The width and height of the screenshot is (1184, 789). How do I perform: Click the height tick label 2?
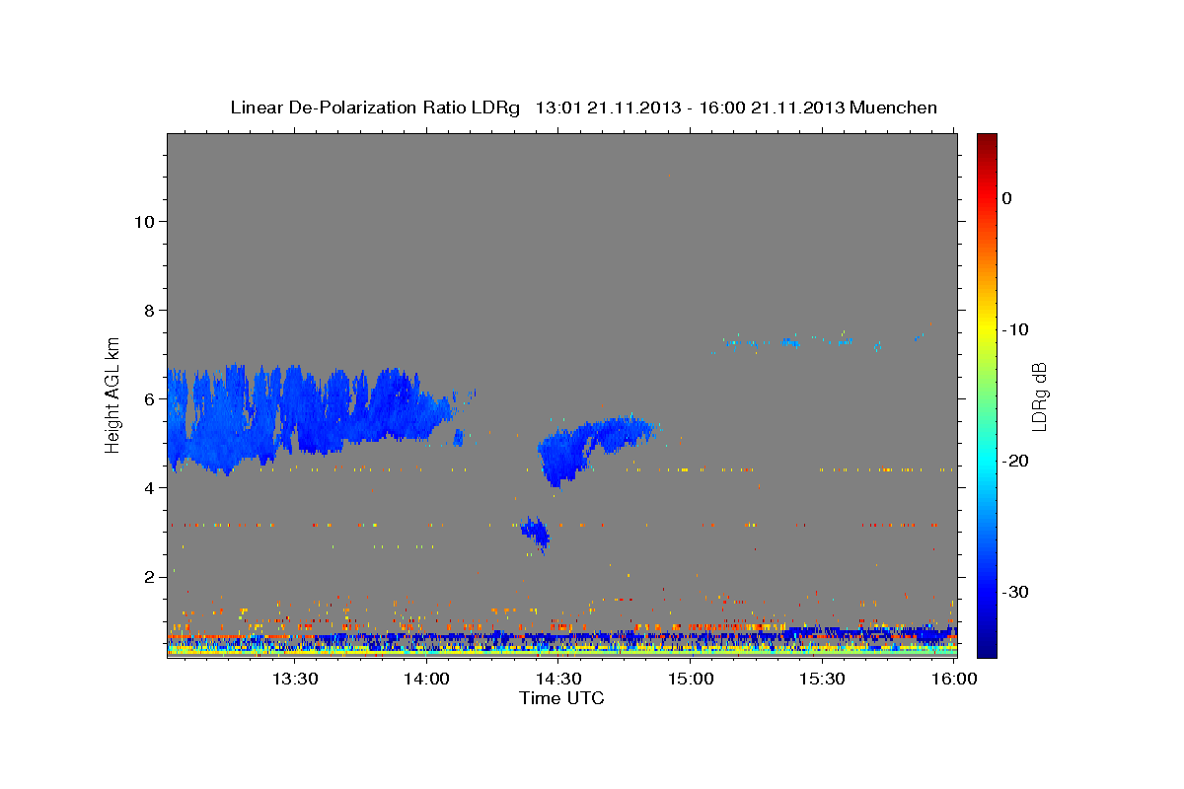[149, 576]
